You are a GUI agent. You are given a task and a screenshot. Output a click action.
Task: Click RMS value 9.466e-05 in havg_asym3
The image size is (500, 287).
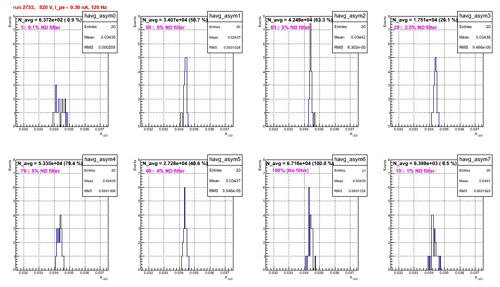(x=481, y=47)
